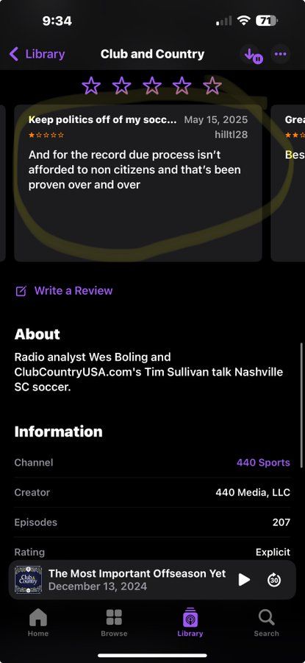Open the 440 Sports channel link

click(x=263, y=463)
